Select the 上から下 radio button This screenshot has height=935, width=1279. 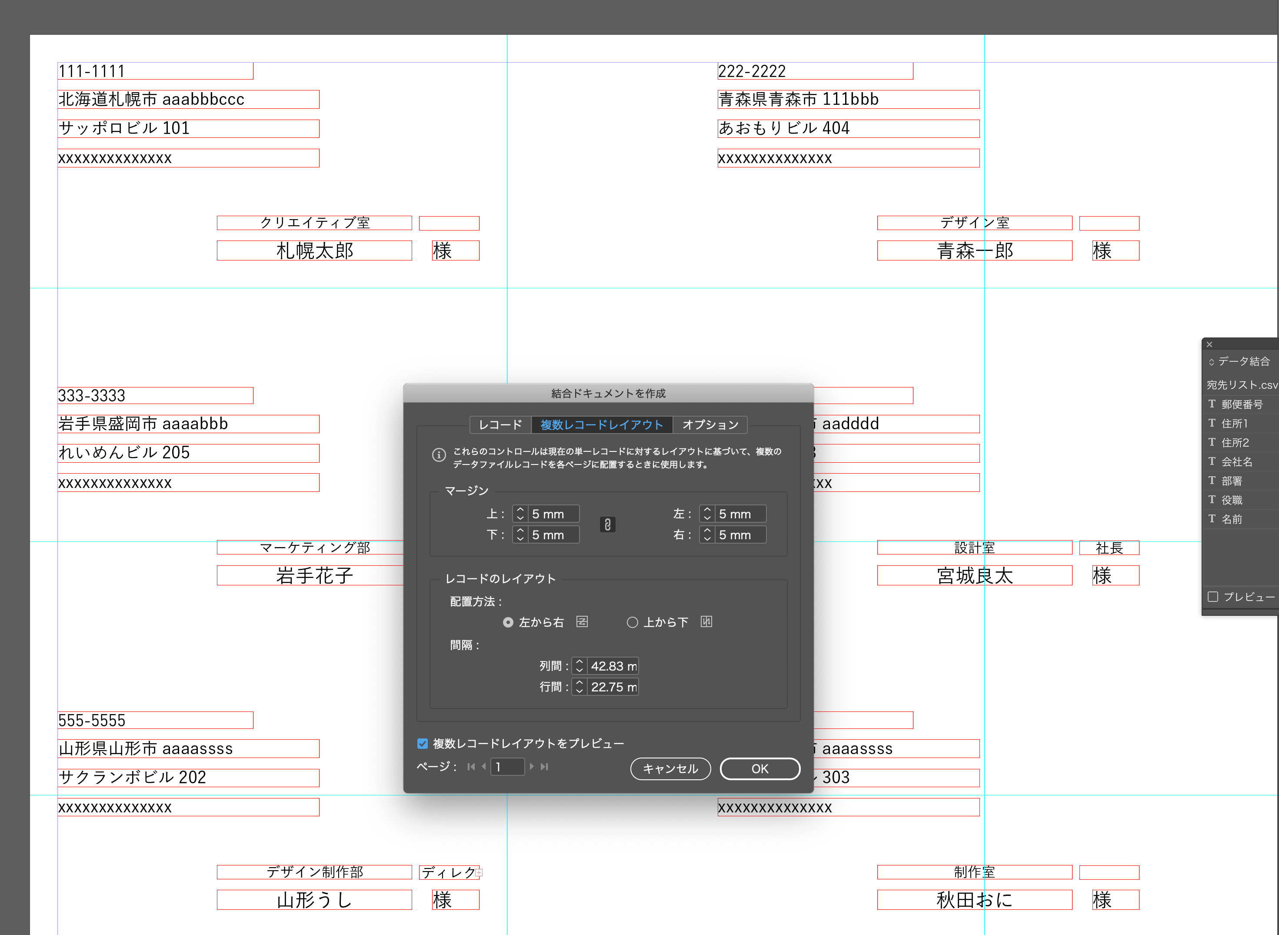coord(633,622)
